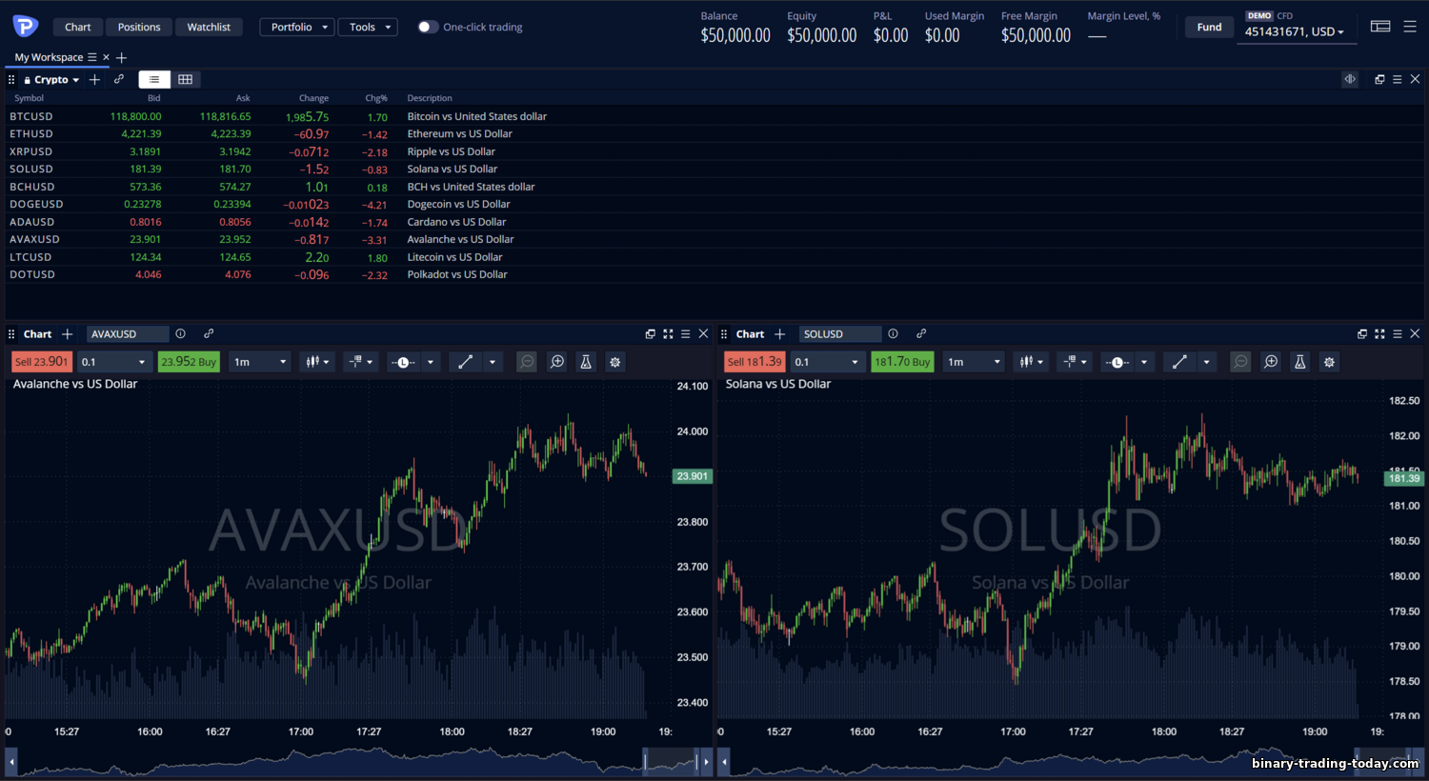Open the Watchlist tab
1429x781 pixels.
pos(209,27)
